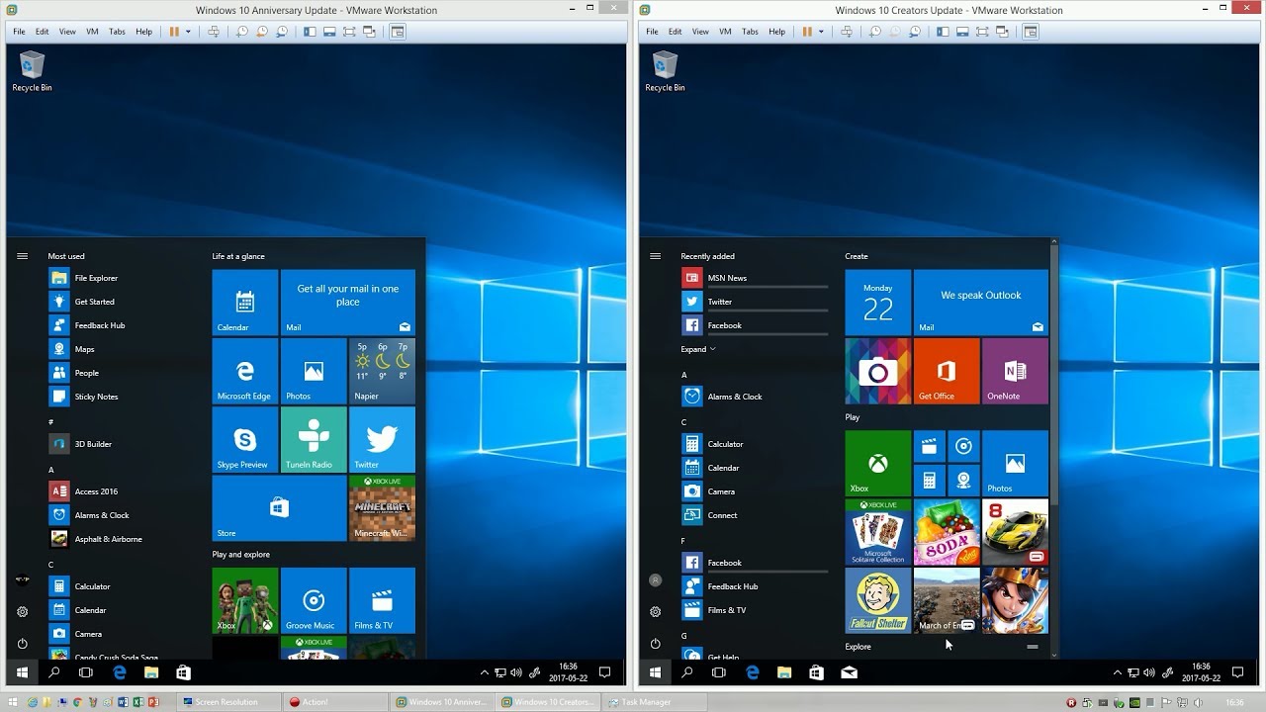Open View menu in Creators Update window

(x=700, y=32)
